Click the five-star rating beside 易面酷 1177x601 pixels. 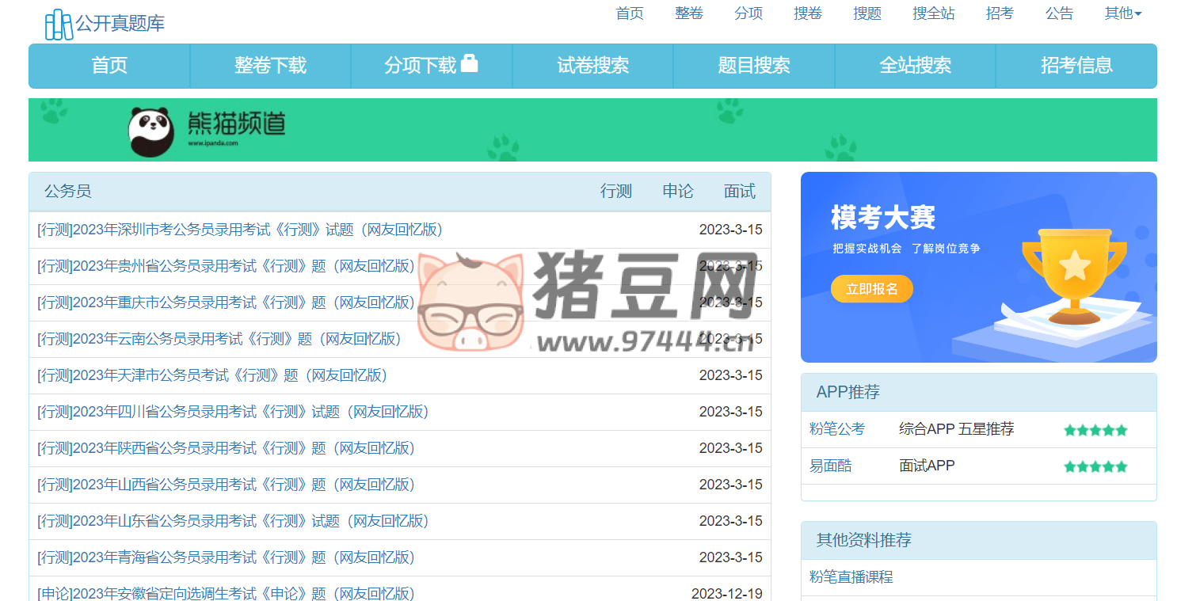1095,466
